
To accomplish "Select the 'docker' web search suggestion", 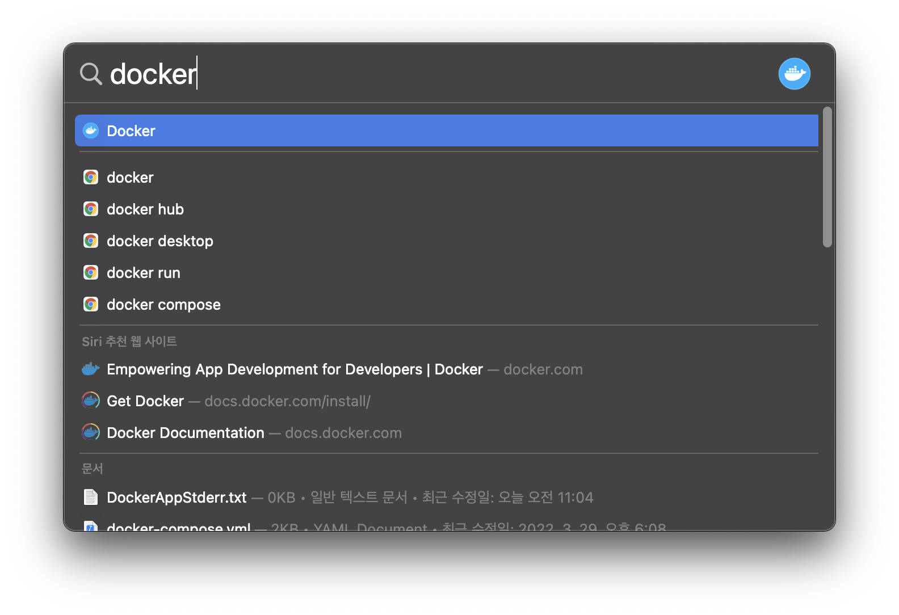I will pos(447,178).
